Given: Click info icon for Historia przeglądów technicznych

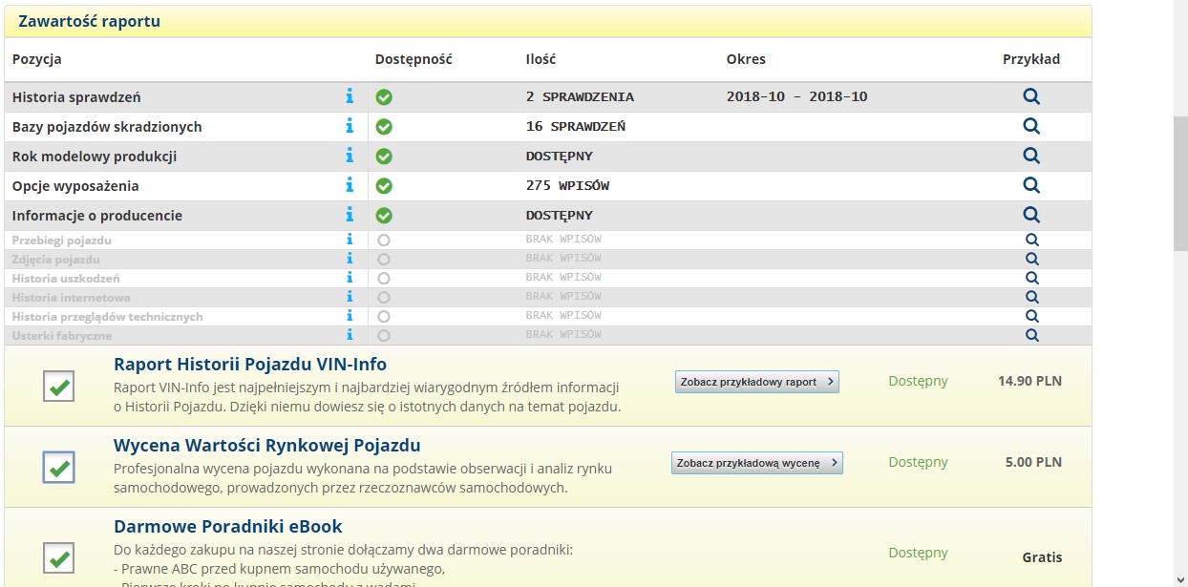Looking at the screenshot, I should pyautogui.click(x=350, y=316).
